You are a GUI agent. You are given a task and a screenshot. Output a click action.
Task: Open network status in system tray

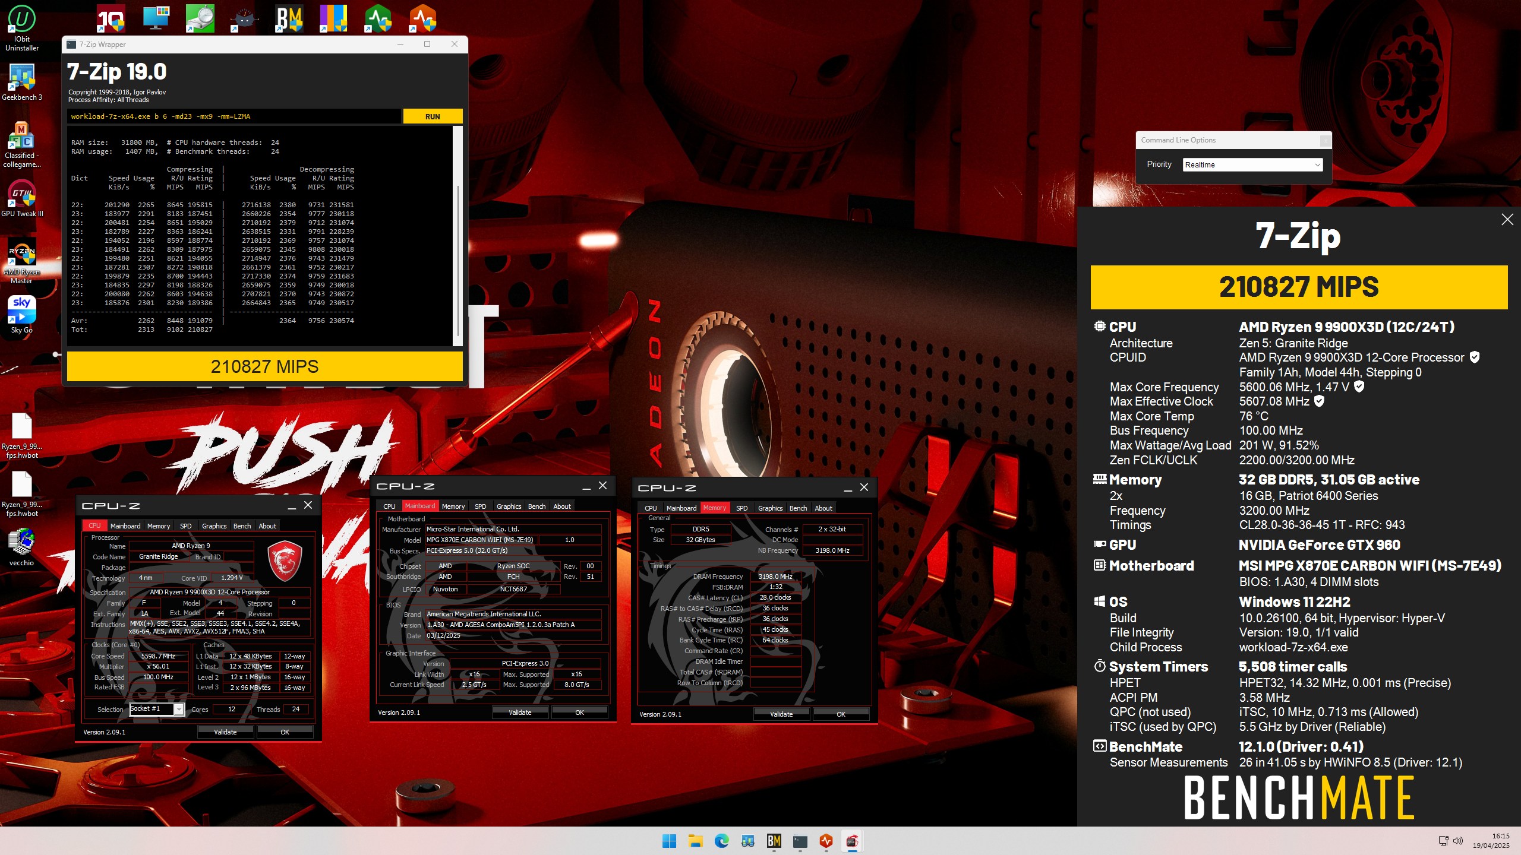pyautogui.click(x=1443, y=841)
